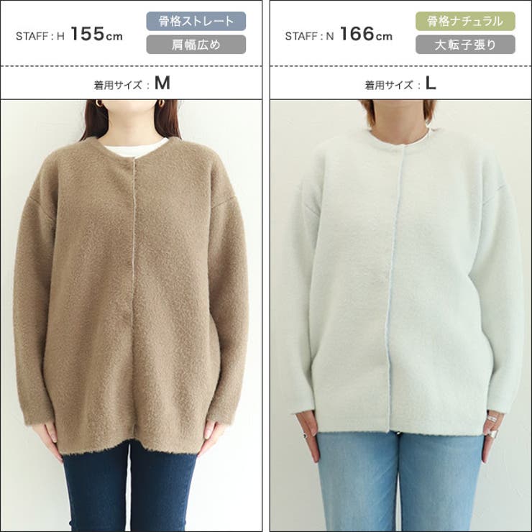Click the left 着用サイズ text
Viewport: 532px width, 532px height.
[x=118, y=85]
